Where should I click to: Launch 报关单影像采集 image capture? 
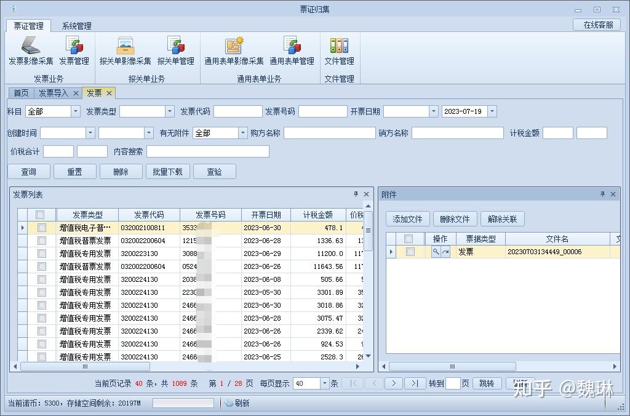coord(125,50)
